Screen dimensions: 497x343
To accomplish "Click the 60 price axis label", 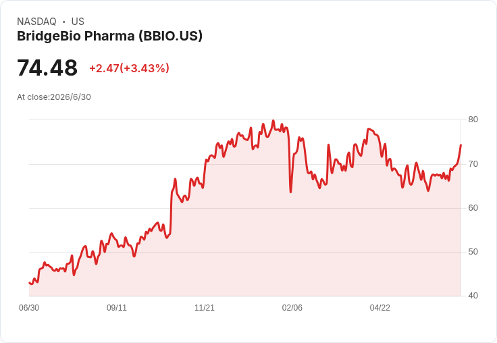I will (473, 208).
